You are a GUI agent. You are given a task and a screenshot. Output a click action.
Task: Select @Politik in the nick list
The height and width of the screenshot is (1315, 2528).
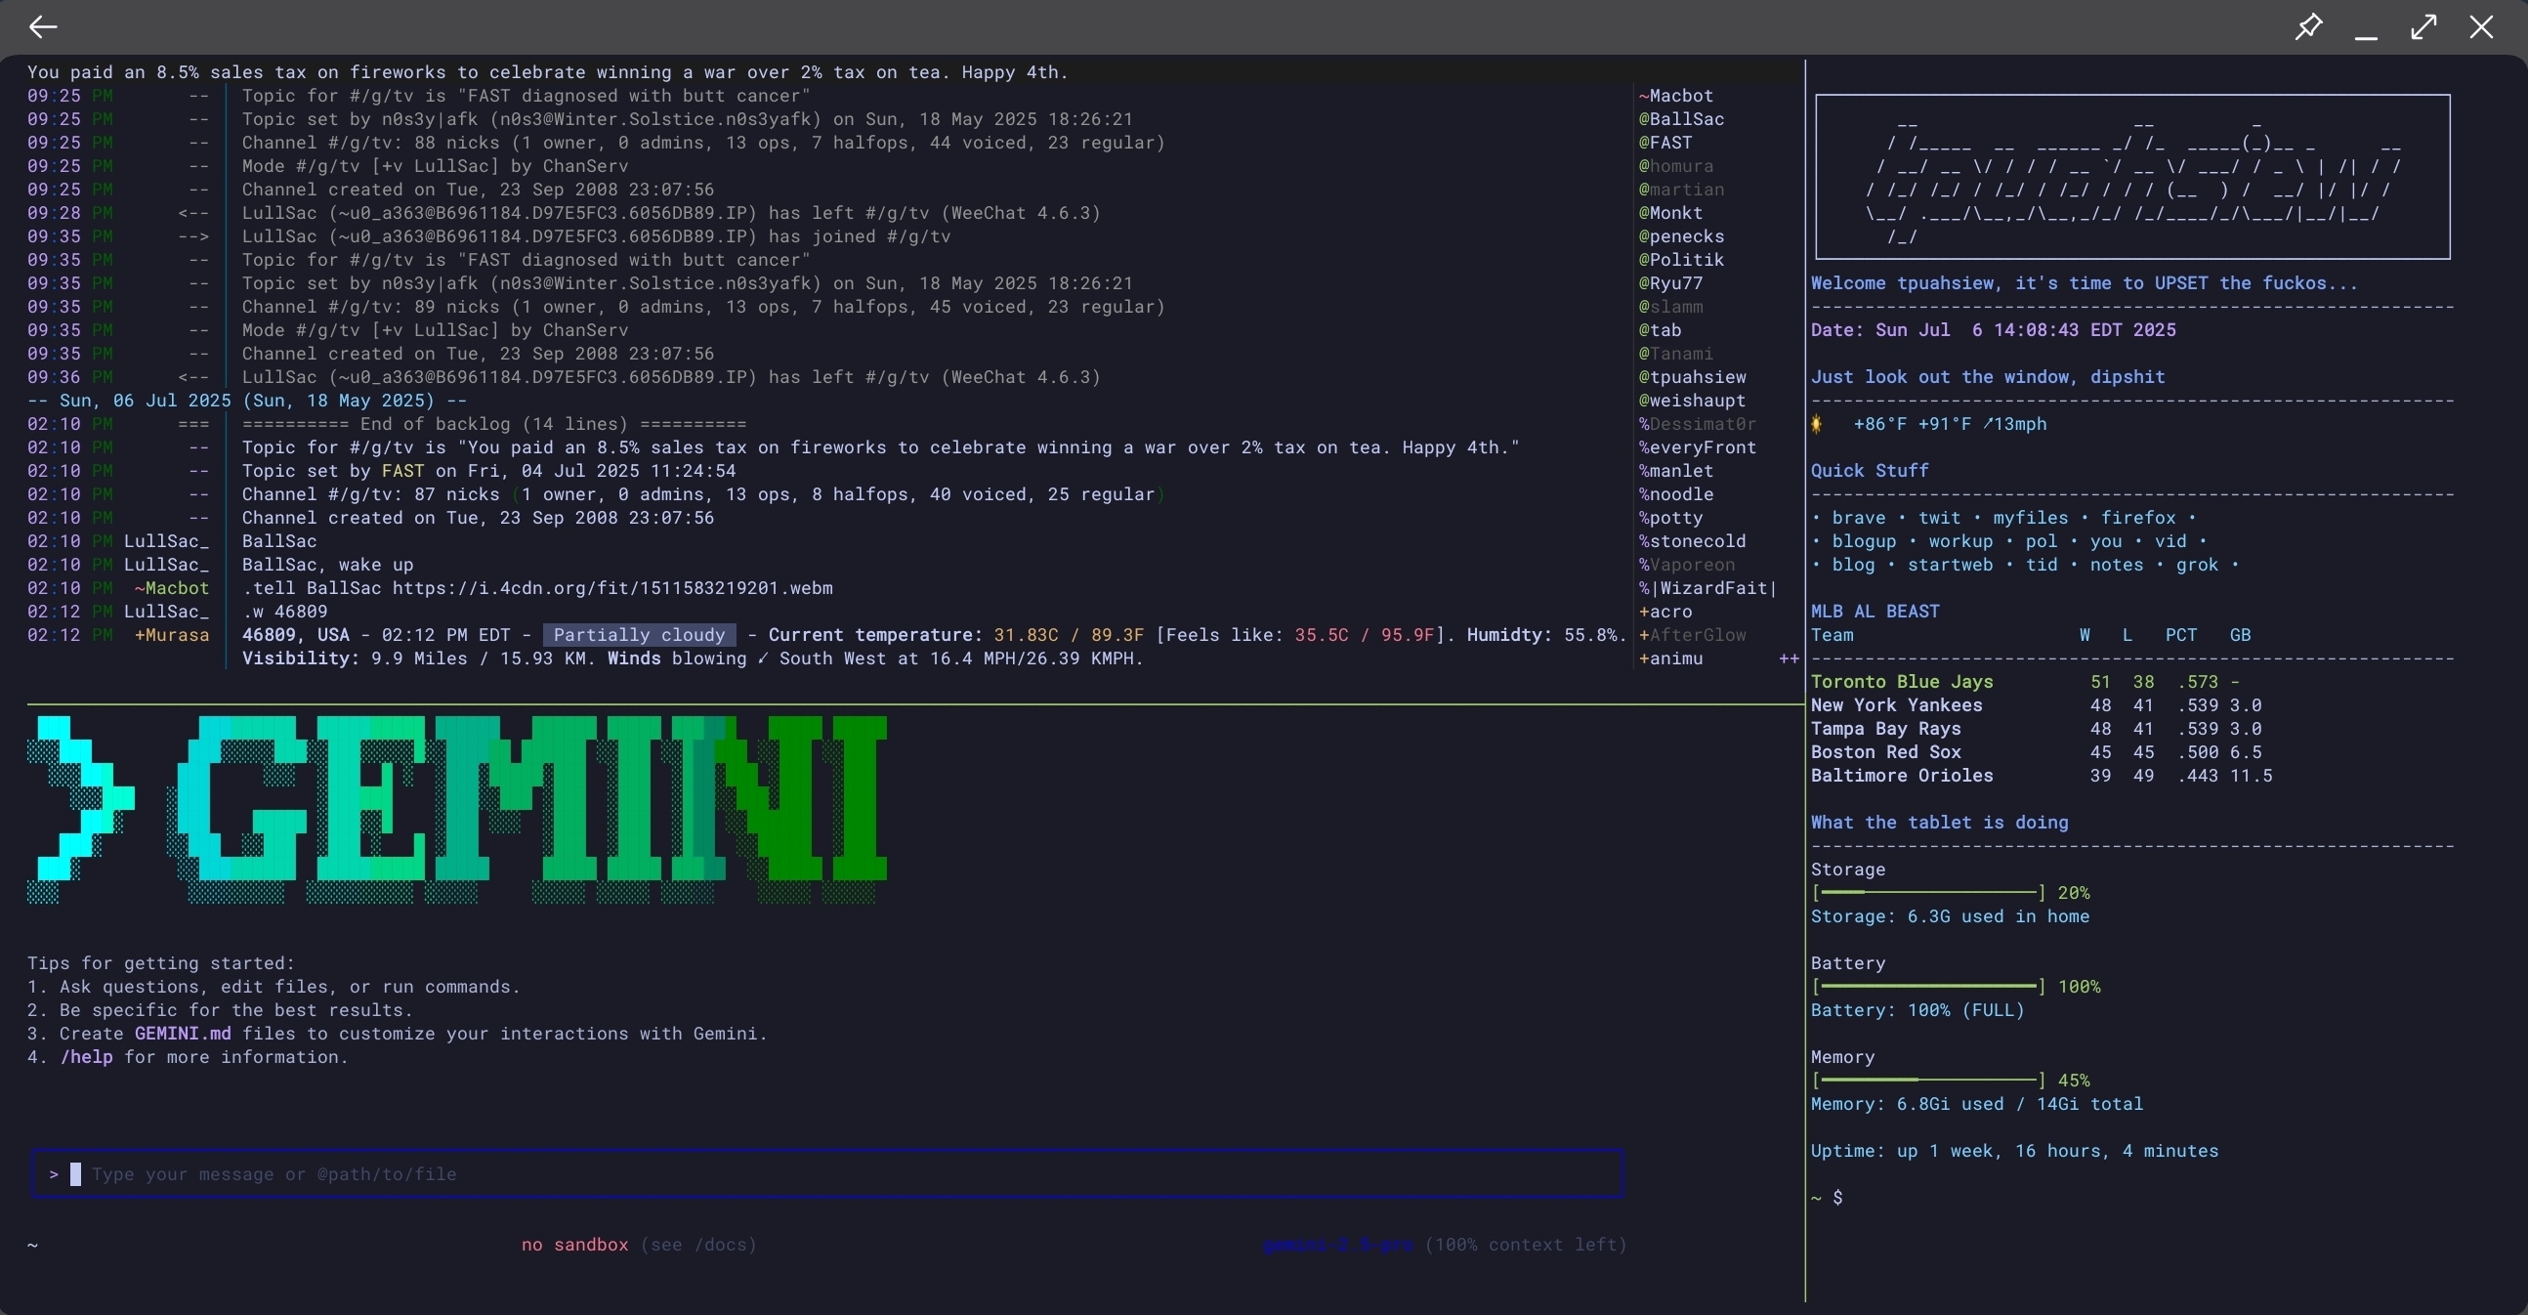point(1681,260)
